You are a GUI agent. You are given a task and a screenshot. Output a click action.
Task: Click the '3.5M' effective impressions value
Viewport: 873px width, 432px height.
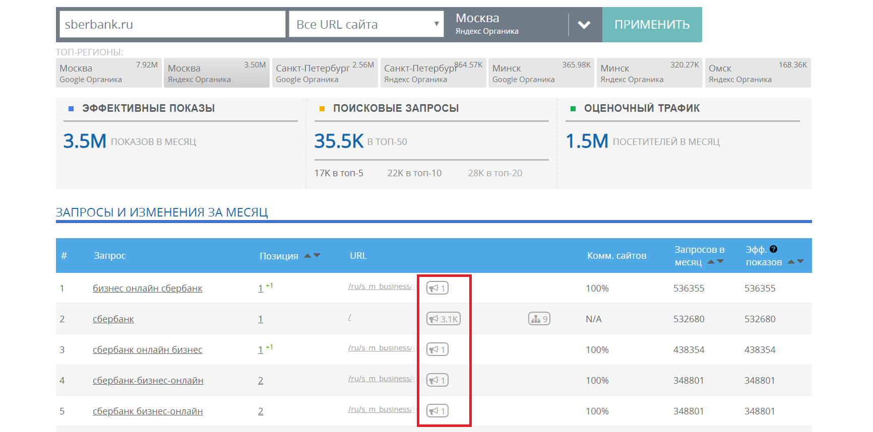tap(85, 141)
